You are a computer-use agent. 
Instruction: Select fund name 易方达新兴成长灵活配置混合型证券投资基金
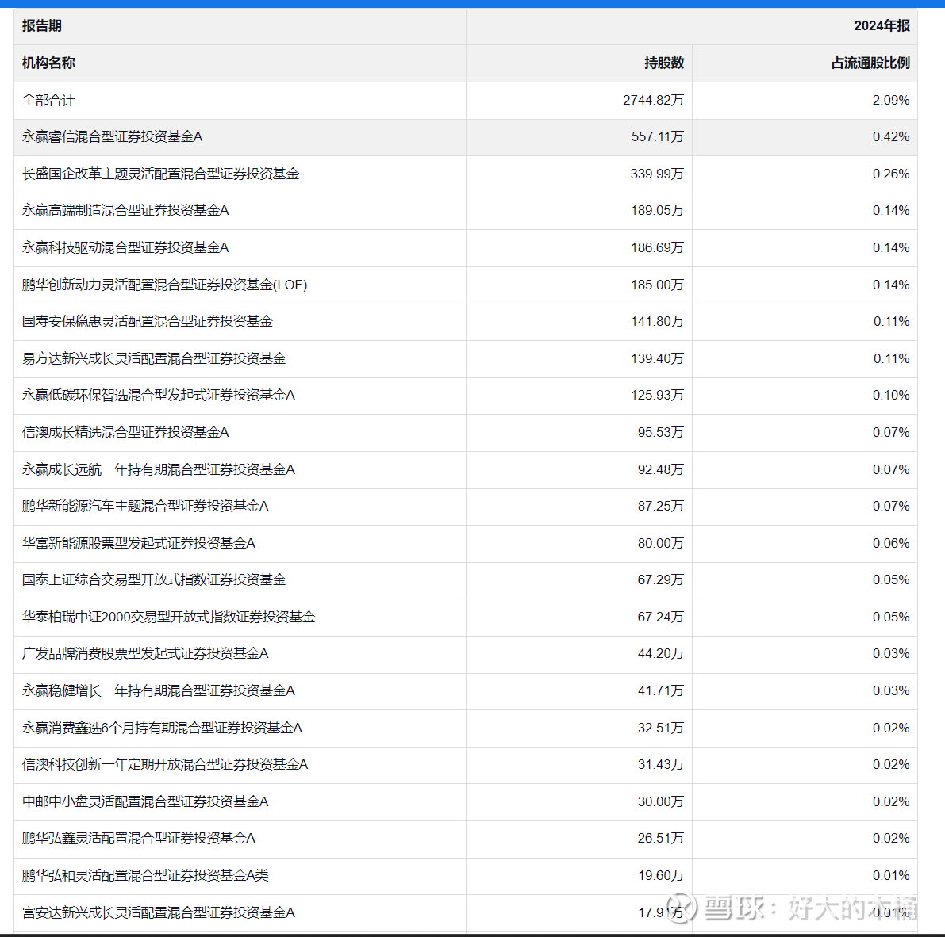click(x=154, y=359)
